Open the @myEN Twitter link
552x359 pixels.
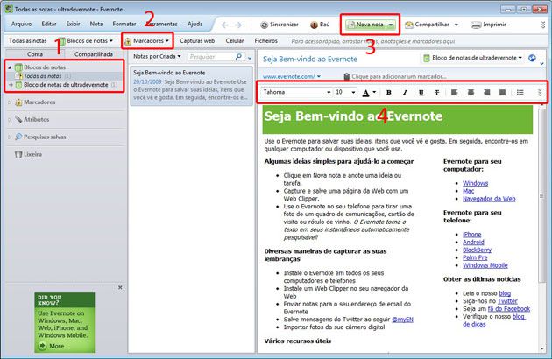pyautogui.click(x=402, y=320)
